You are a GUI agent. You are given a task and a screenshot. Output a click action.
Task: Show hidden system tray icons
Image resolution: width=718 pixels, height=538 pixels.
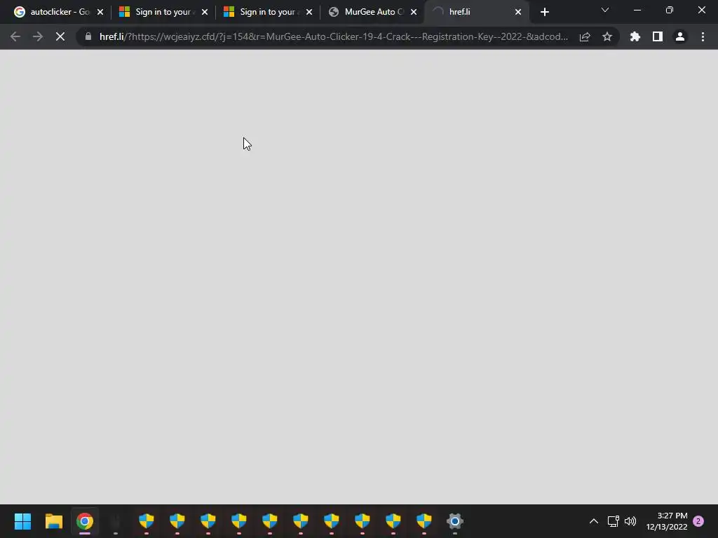(x=594, y=521)
